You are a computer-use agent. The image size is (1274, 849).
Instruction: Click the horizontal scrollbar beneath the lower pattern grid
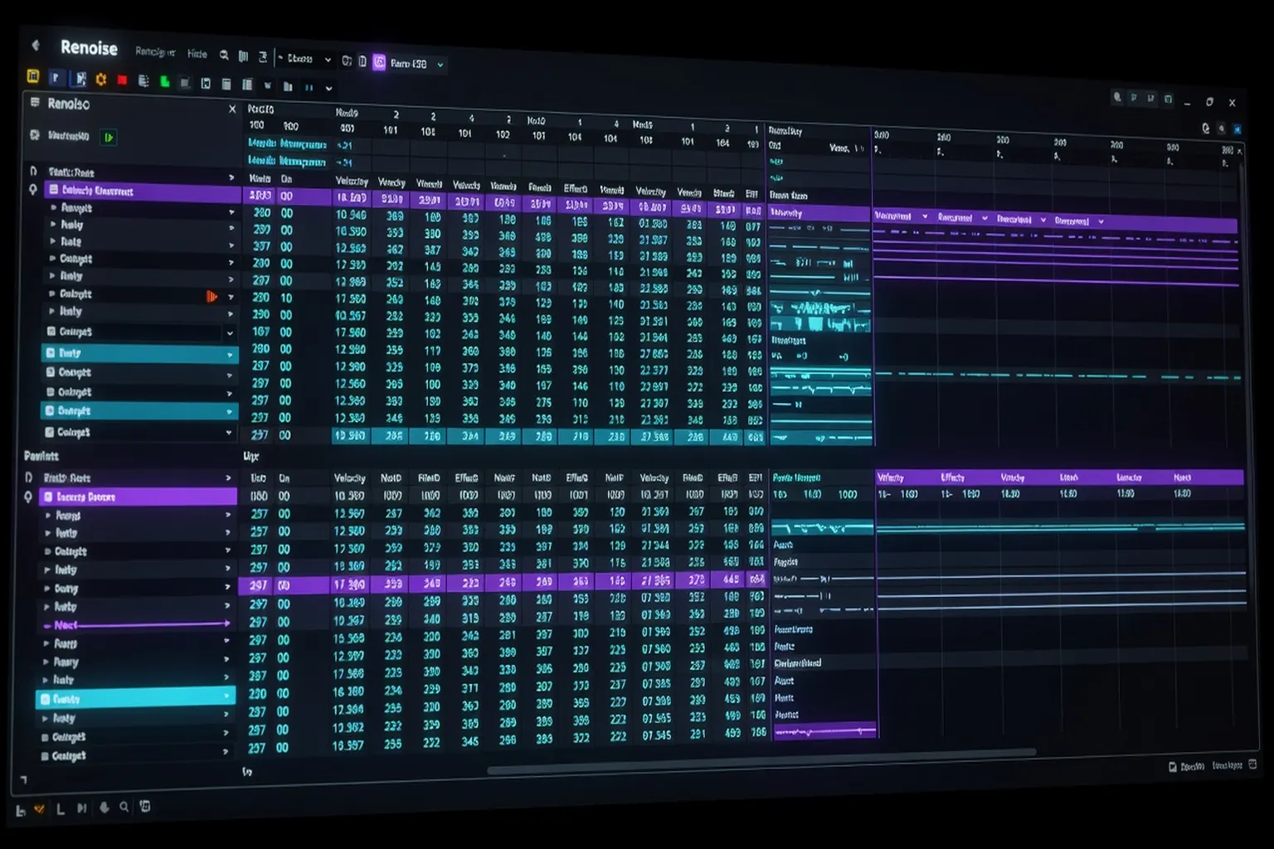tap(761, 760)
